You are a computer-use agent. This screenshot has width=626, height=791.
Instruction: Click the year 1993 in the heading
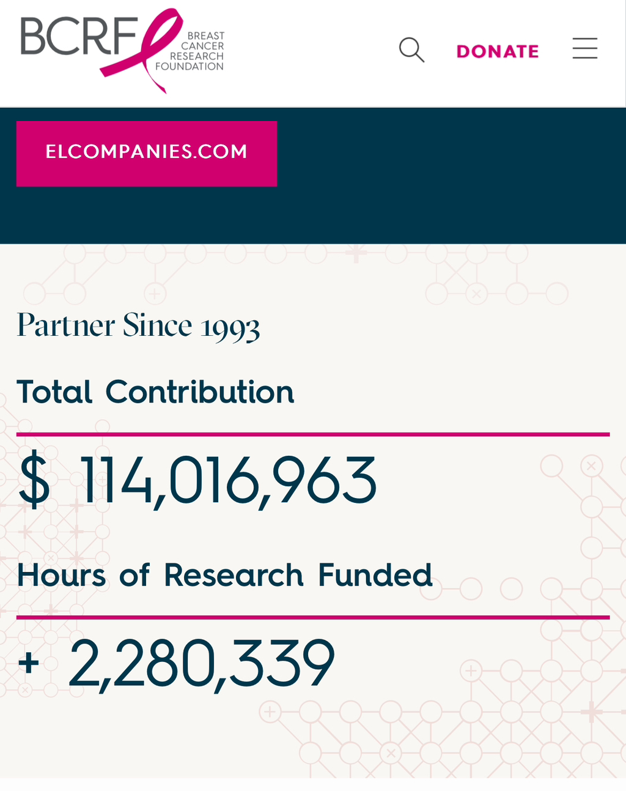230,327
